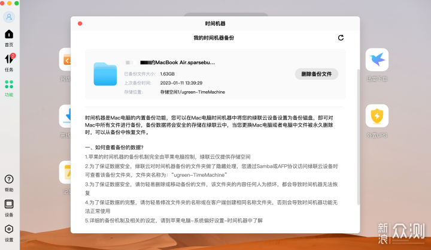The width and height of the screenshot is (431, 250).
Task: Go to the 首页 home icon
Action: coord(9,34)
